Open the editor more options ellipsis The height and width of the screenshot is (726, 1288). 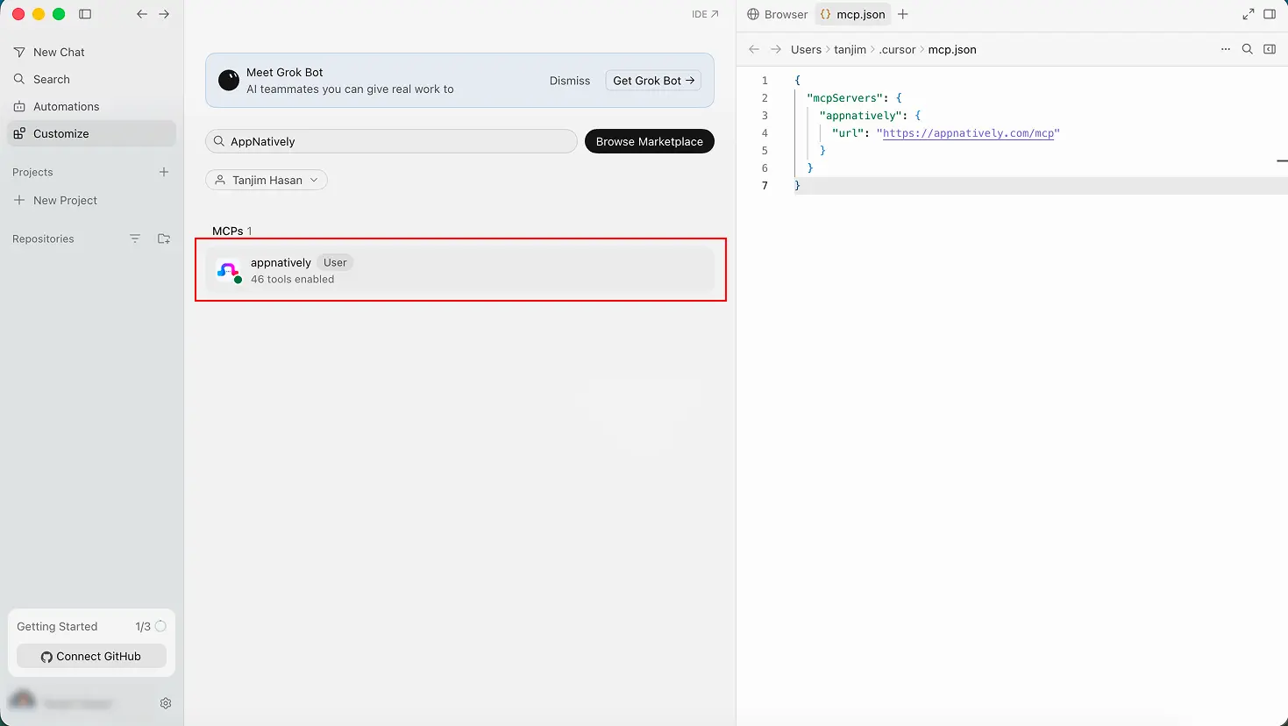pyautogui.click(x=1226, y=49)
